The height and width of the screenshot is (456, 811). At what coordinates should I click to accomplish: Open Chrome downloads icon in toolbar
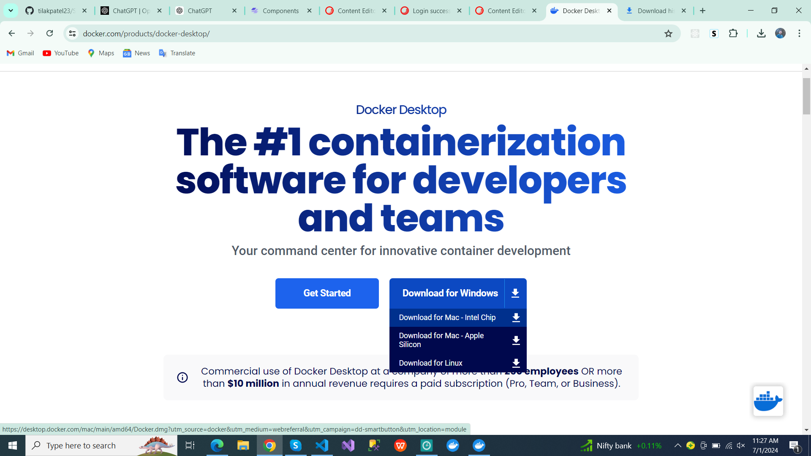point(761,34)
